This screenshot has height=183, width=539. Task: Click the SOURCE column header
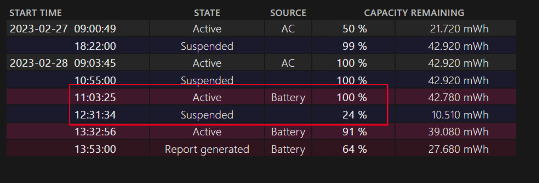point(288,13)
